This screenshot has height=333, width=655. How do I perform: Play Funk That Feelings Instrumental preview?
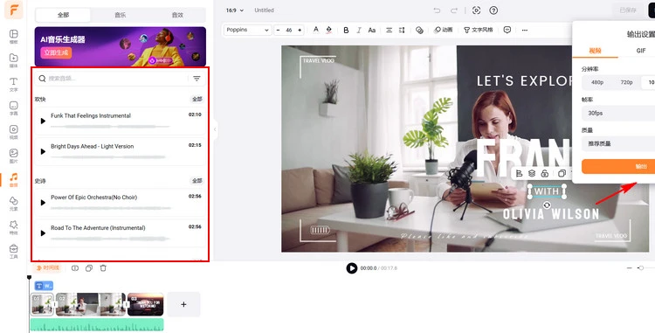pos(43,121)
